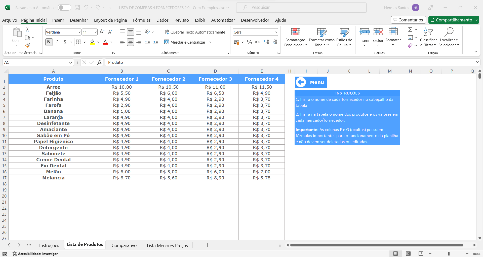Apply thousands separator (000) style
Screen dimensions: 483x257
pyautogui.click(x=258, y=42)
